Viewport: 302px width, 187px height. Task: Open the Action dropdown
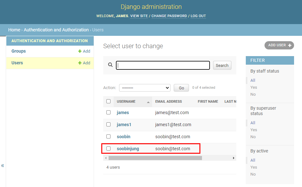[145, 88]
